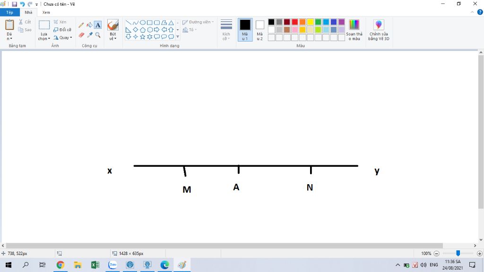Choose the Rectangle shape
Screen dimensions: 484x272
[x=150, y=23]
